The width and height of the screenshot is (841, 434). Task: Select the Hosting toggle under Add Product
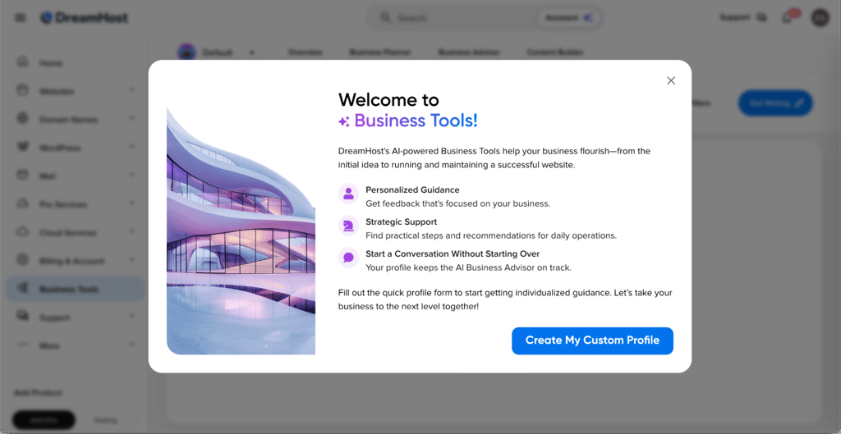coord(105,420)
